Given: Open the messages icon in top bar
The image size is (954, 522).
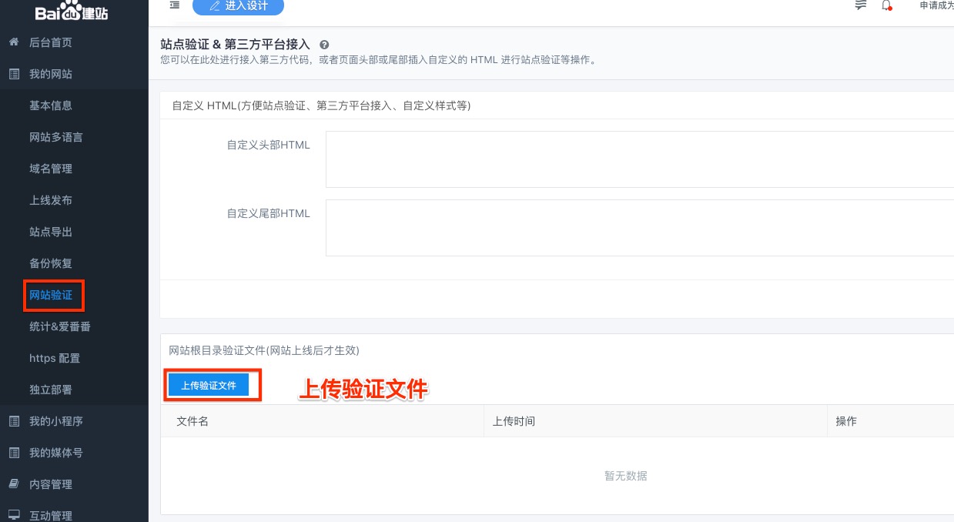Looking at the screenshot, I should pyautogui.click(x=861, y=5).
